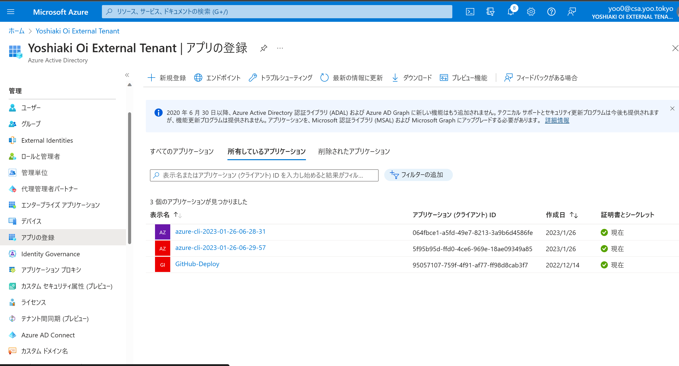Viewport: 679px width, 366px height.
Task: Open the portal settings gear
Action: 531,12
